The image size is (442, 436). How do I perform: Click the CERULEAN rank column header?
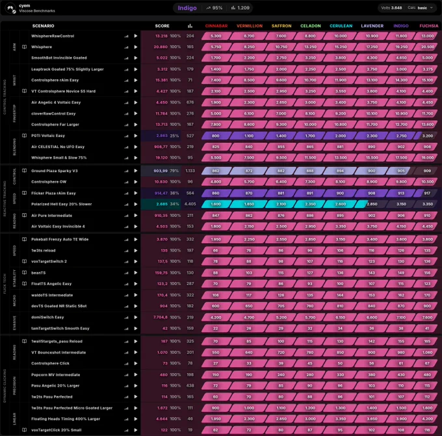pyautogui.click(x=341, y=26)
